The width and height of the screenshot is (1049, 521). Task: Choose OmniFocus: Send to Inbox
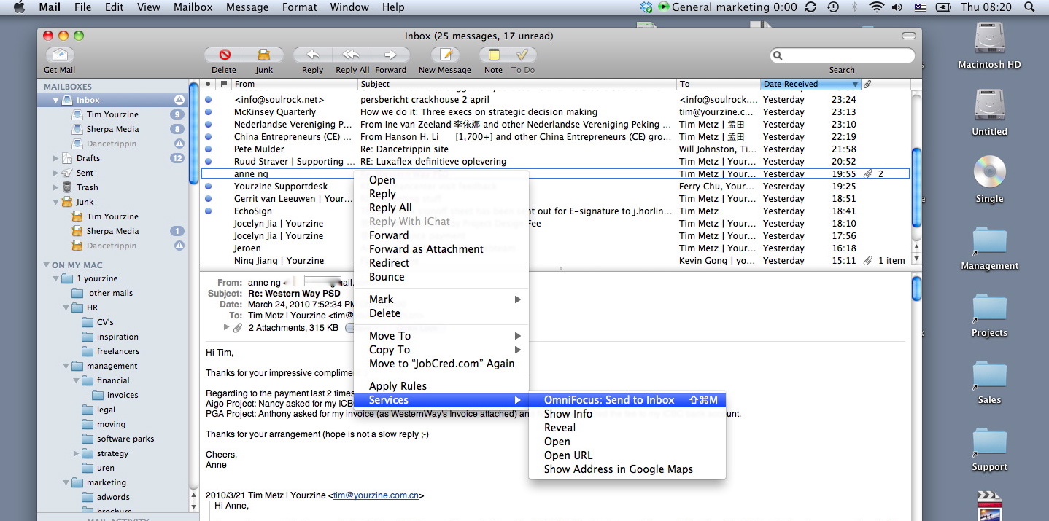click(x=627, y=400)
